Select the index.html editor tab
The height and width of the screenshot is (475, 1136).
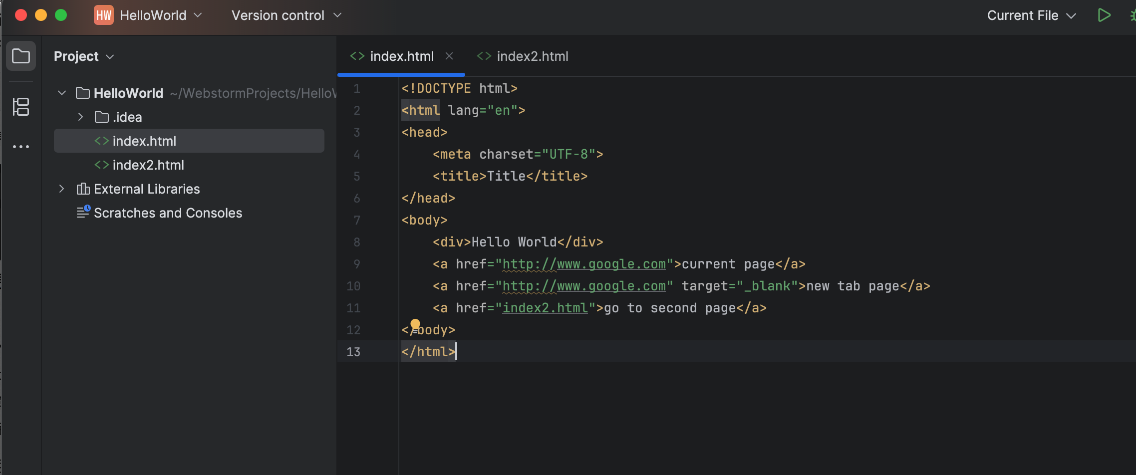click(402, 56)
